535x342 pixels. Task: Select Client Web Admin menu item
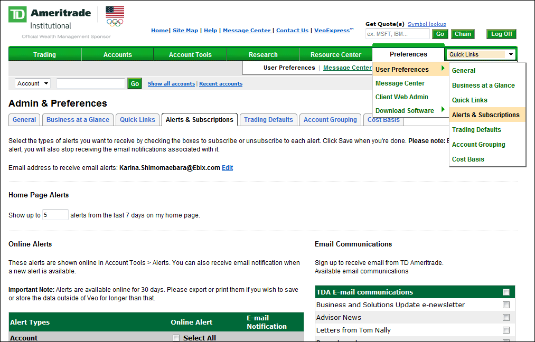pos(402,97)
